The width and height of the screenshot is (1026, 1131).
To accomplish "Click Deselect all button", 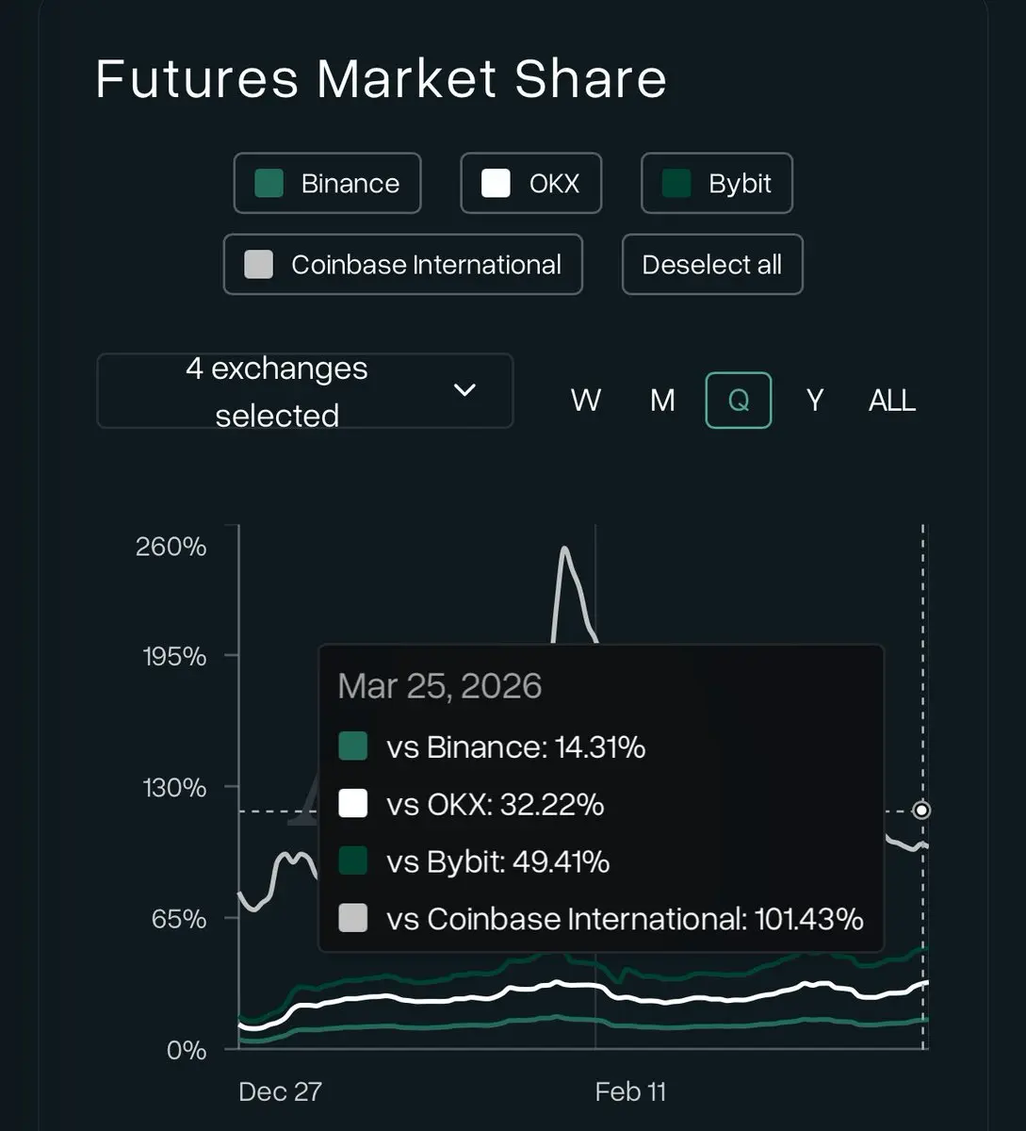I will click(x=711, y=265).
